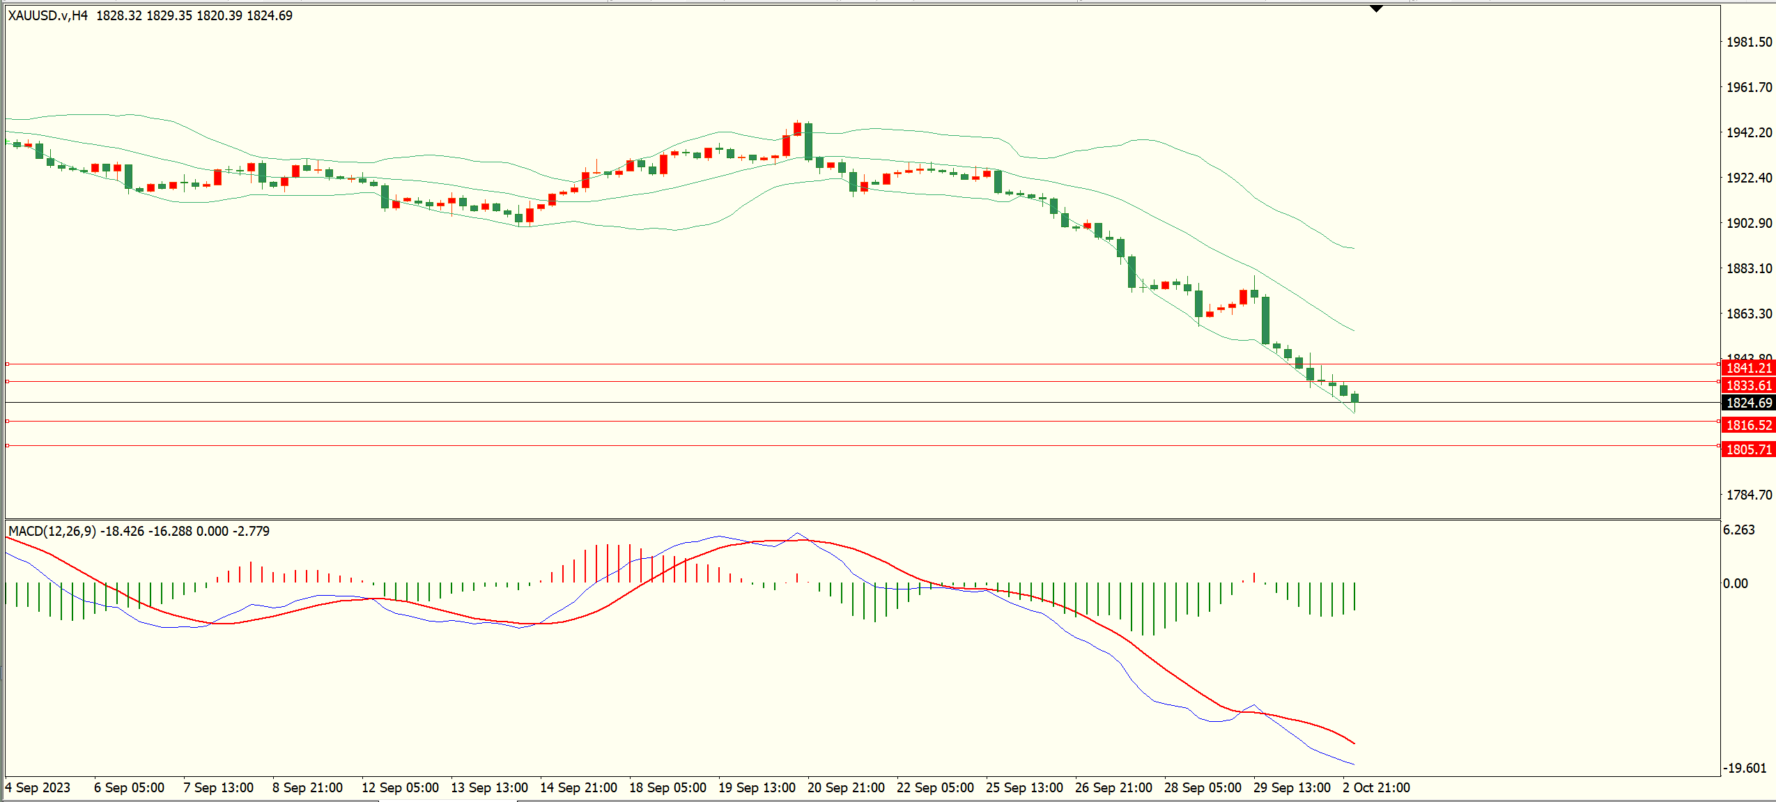Image resolution: width=1776 pixels, height=802 pixels.
Task: Click the 8 Sep 21:00 time label
Action: point(308,787)
